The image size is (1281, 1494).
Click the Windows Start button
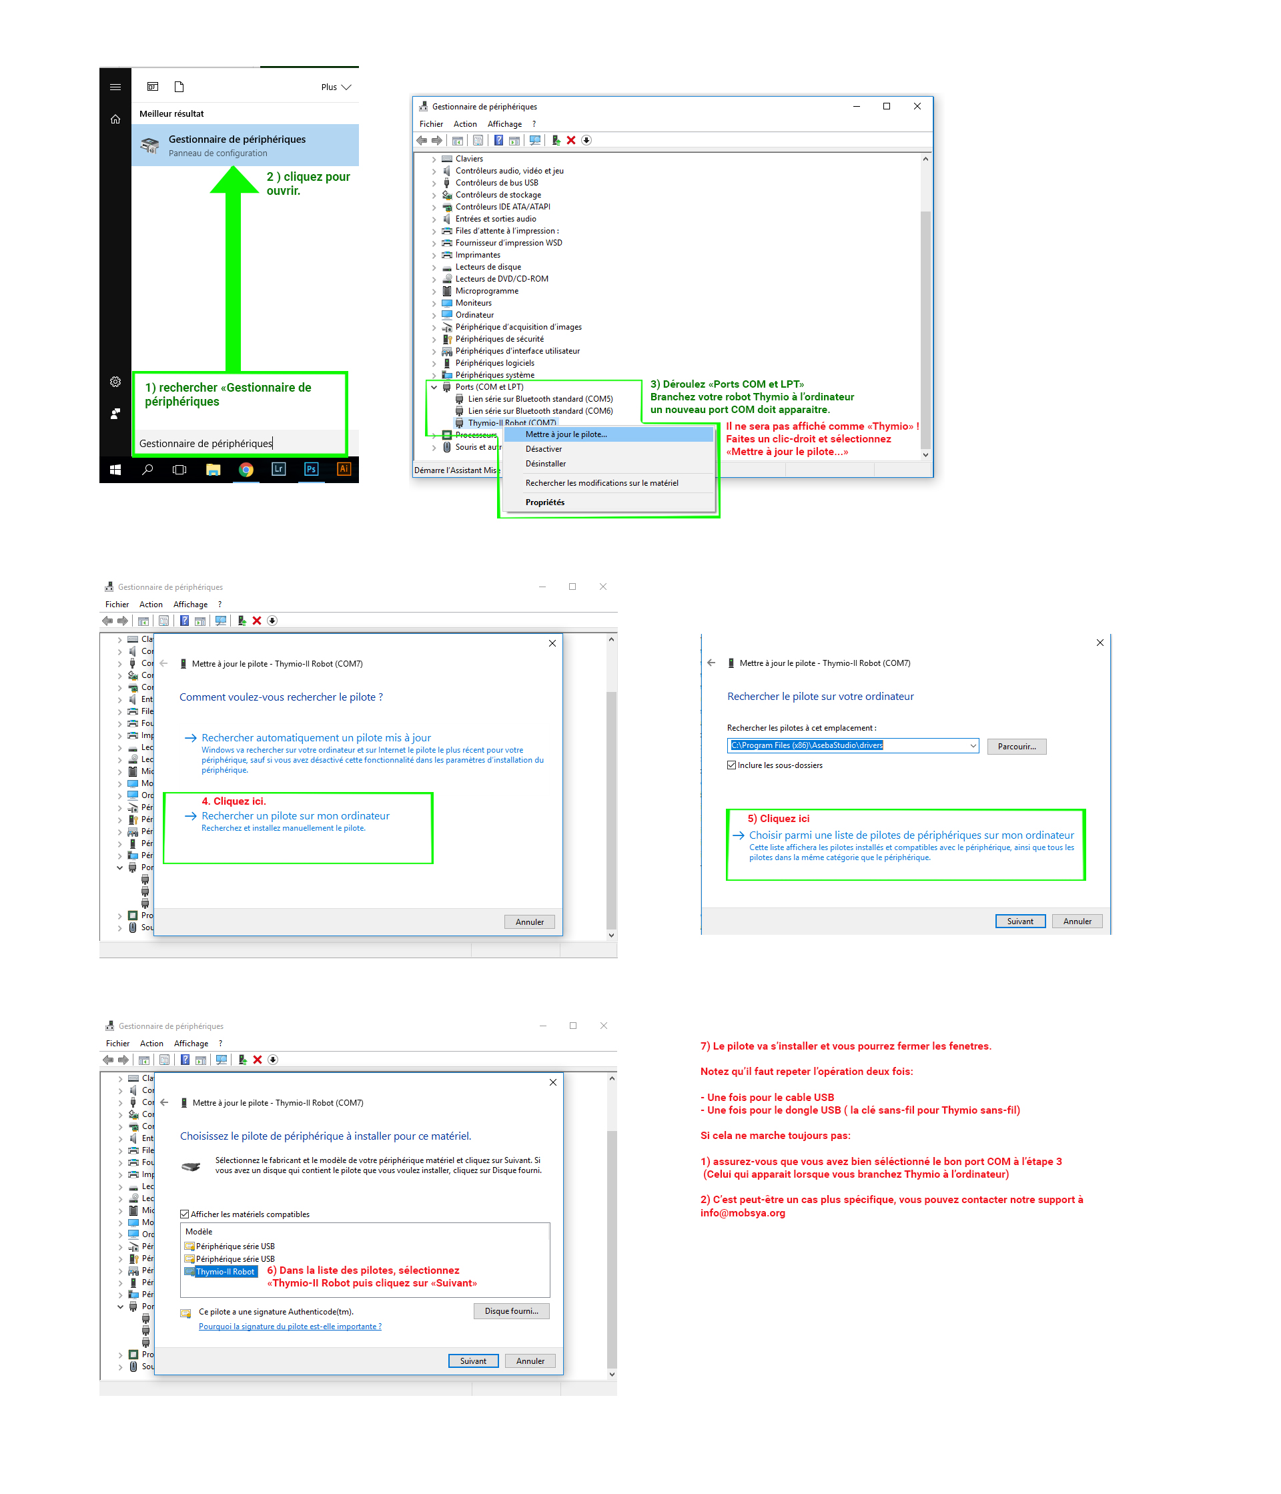click(115, 469)
